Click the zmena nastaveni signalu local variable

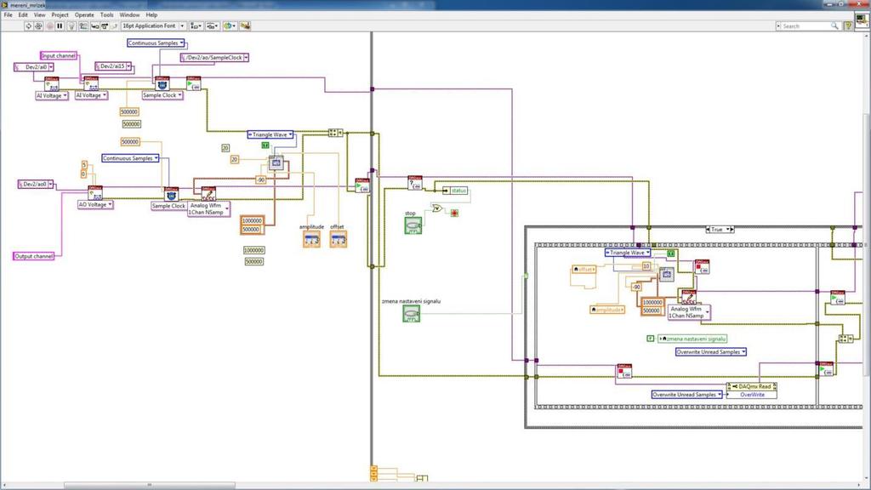[692, 339]
